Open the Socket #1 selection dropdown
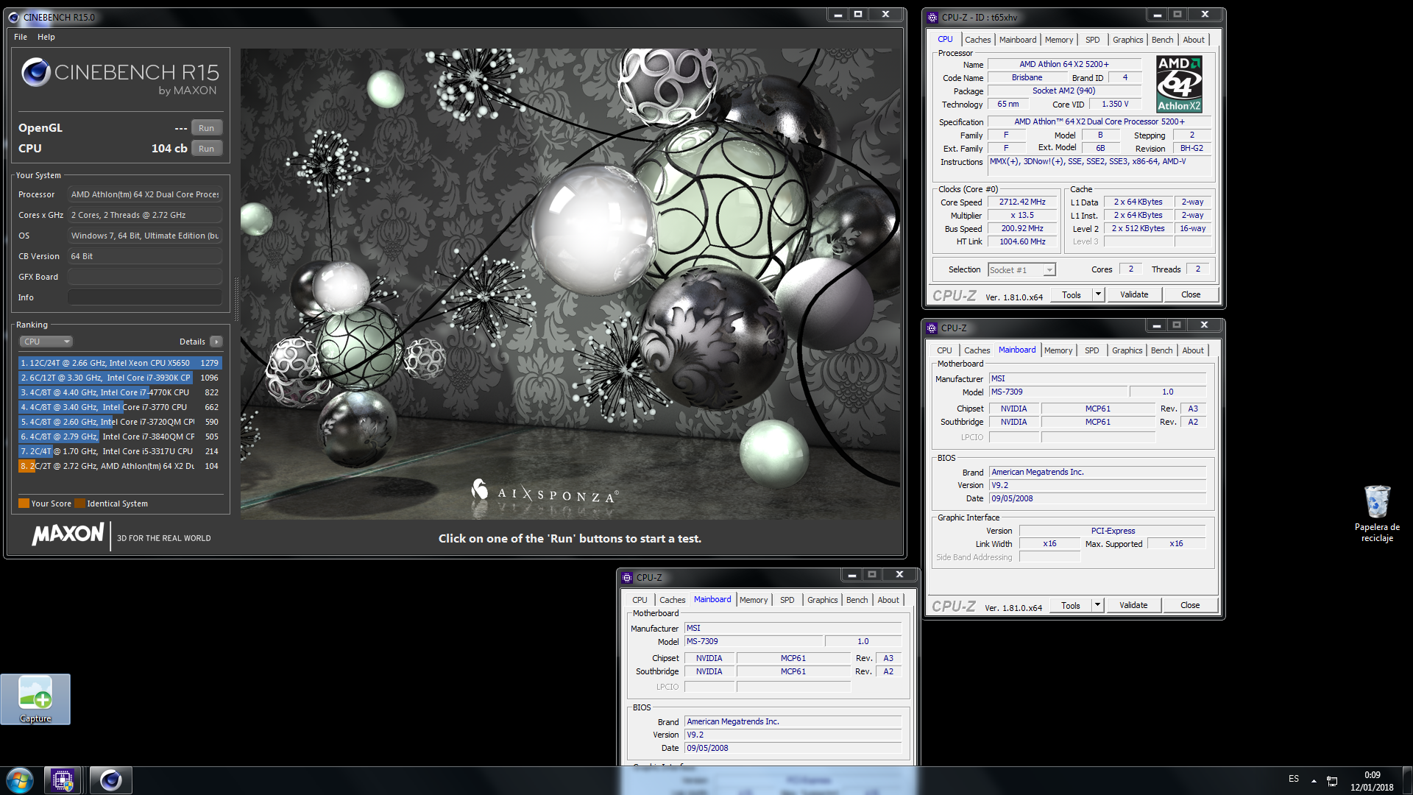The width and height of the screenshot is (1413, 795). coord(1021,270)
